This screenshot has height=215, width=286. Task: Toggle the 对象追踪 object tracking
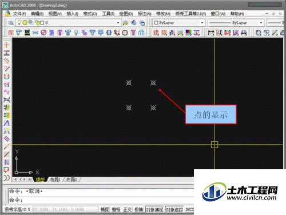tap(174, 209)
